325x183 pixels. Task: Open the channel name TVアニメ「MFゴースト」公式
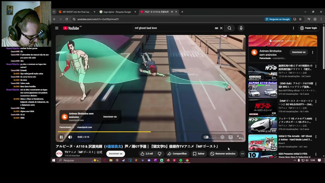[x=83, y=152]
